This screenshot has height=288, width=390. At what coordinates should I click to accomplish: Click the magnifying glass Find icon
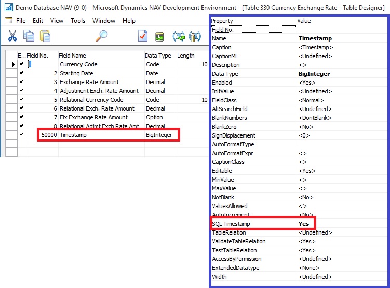[102, 36]
